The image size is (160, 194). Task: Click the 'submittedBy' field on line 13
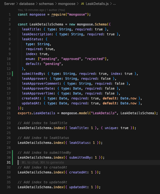[x=33, y=74]
